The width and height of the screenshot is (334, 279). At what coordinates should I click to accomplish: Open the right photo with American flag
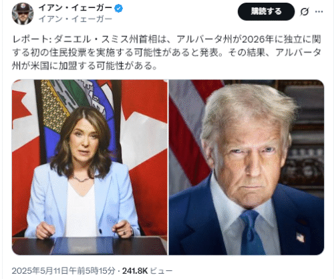point(246,167)
